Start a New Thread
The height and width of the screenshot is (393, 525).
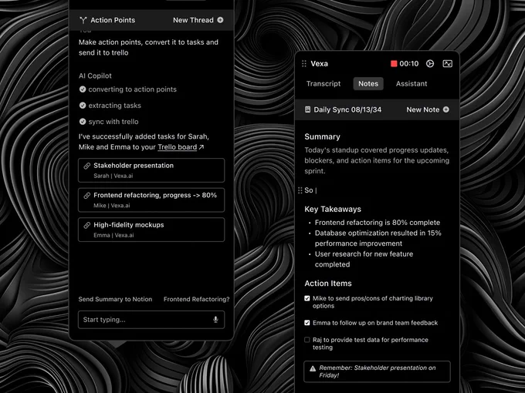(198, 20)
